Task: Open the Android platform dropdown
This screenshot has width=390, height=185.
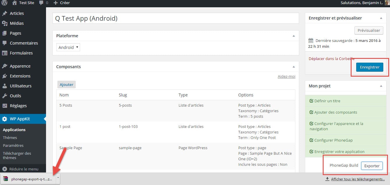Action: pos(68,47)
